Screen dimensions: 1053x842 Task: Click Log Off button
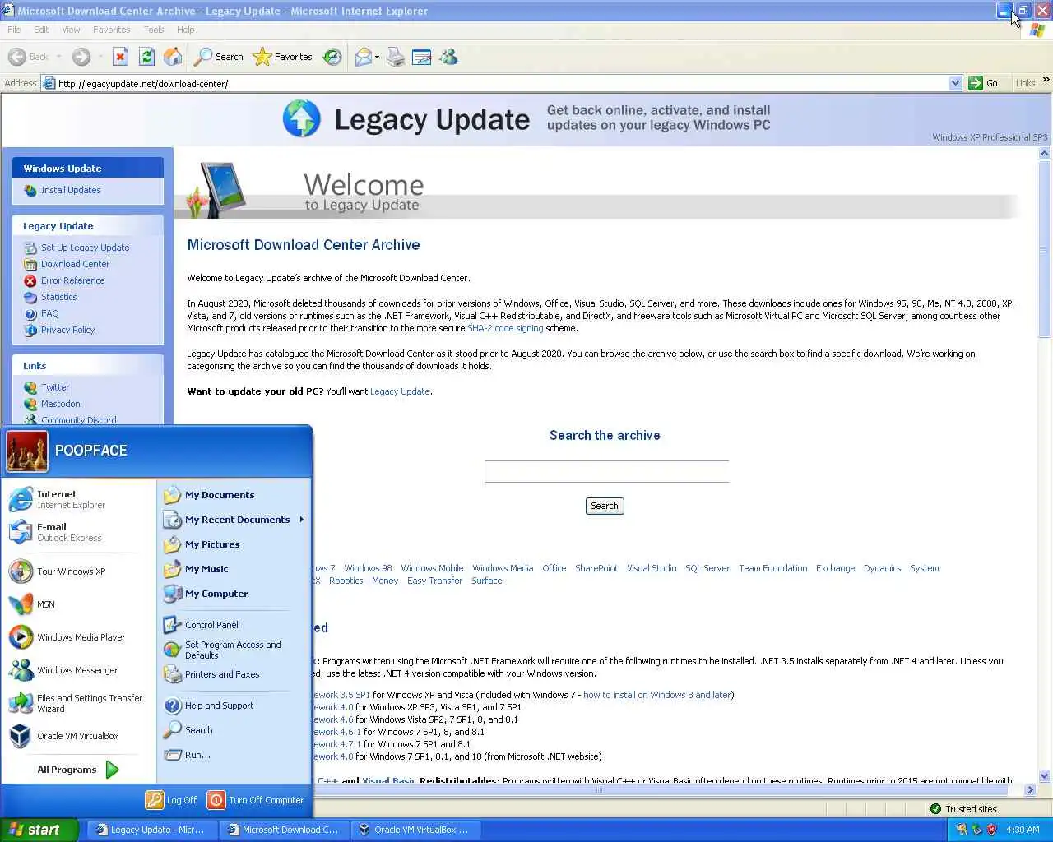pos(172,800)
